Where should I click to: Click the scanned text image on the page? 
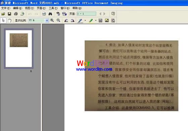click(131, 76)
